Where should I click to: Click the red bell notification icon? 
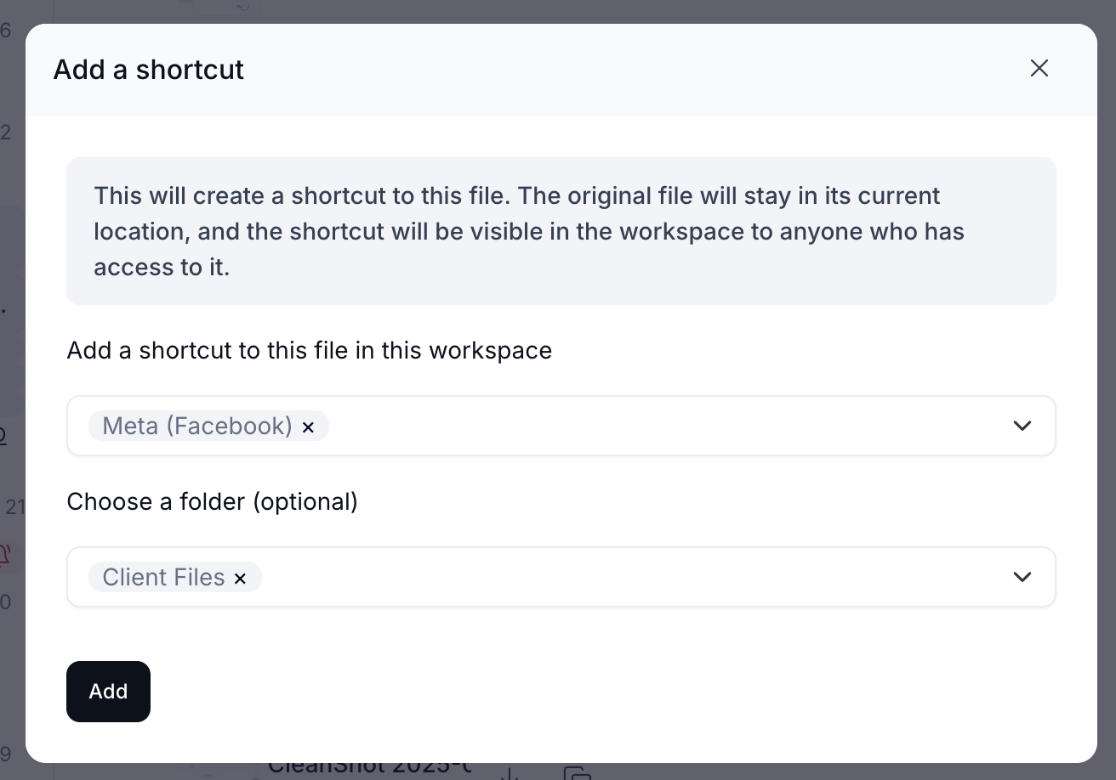pyautogui.click(x=5, y=555)
